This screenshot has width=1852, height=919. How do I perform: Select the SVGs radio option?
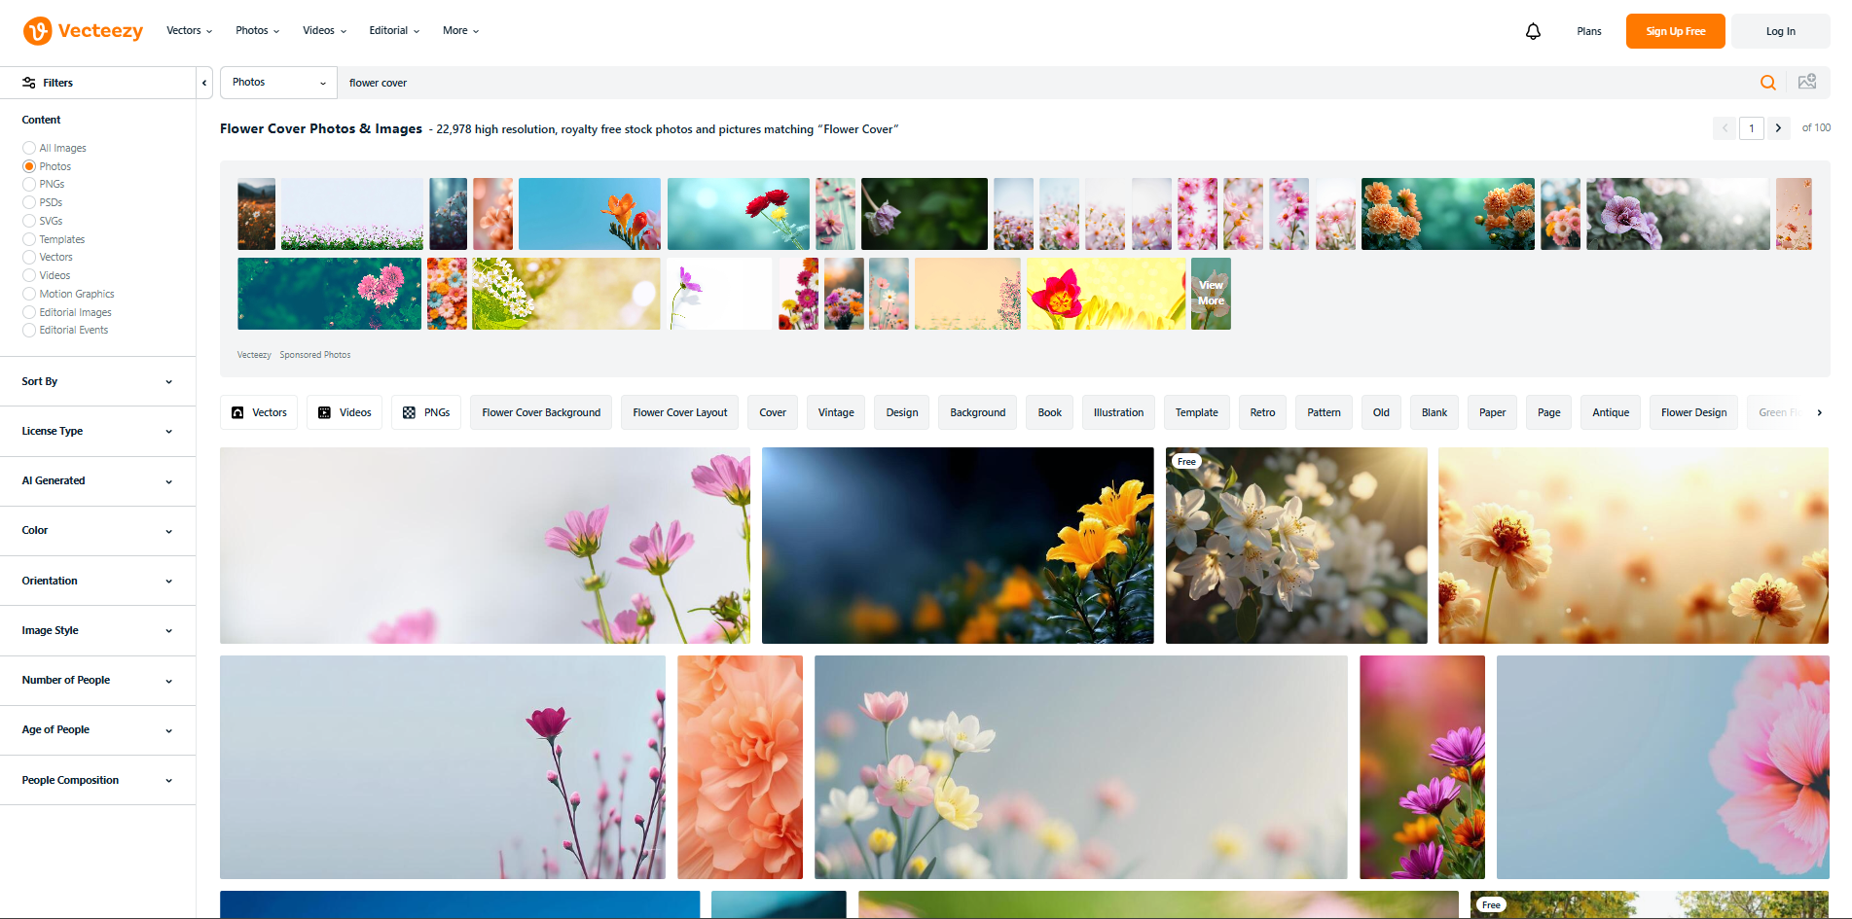click(29, 221)
